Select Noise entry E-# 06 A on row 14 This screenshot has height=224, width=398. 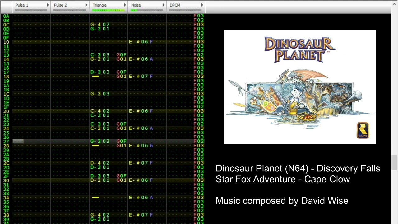141,59
